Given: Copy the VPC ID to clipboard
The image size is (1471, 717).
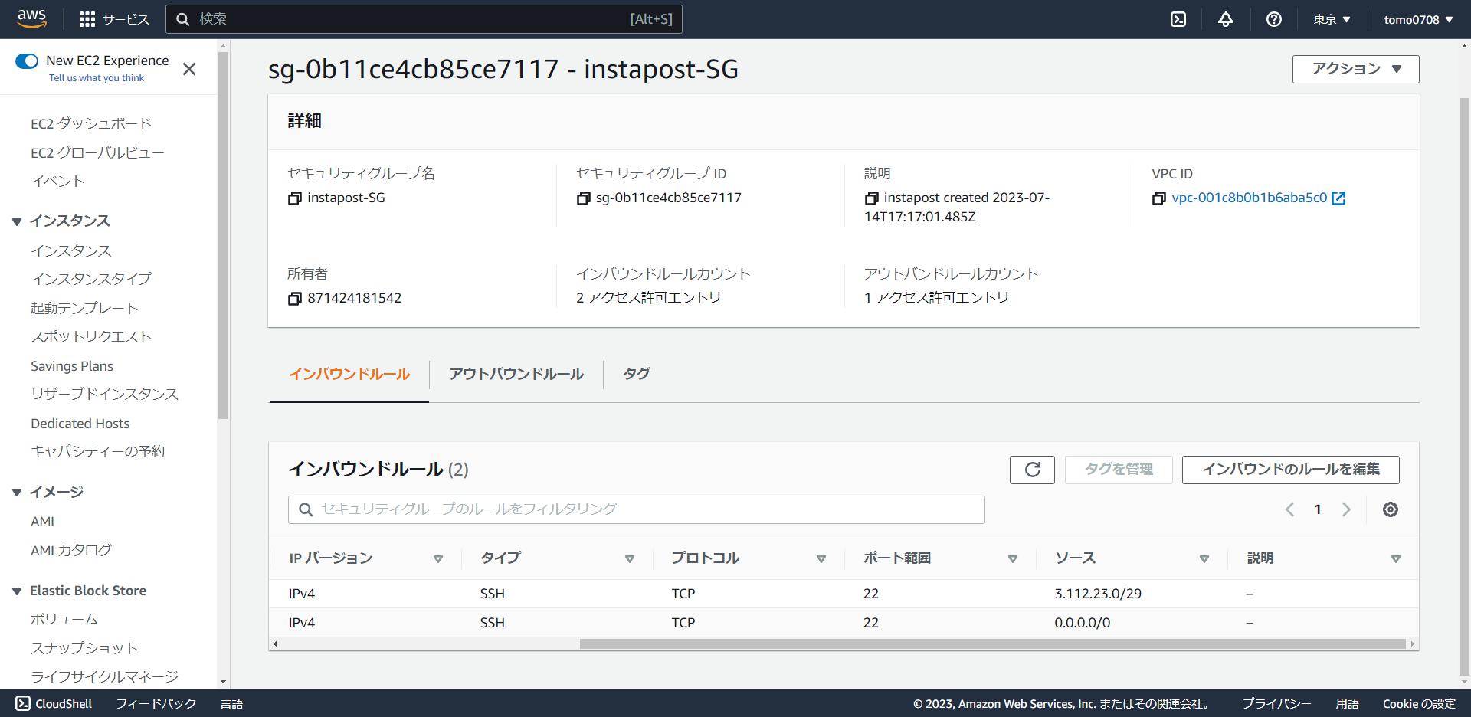Looking at the screenshot, I should pos(1159,198).
